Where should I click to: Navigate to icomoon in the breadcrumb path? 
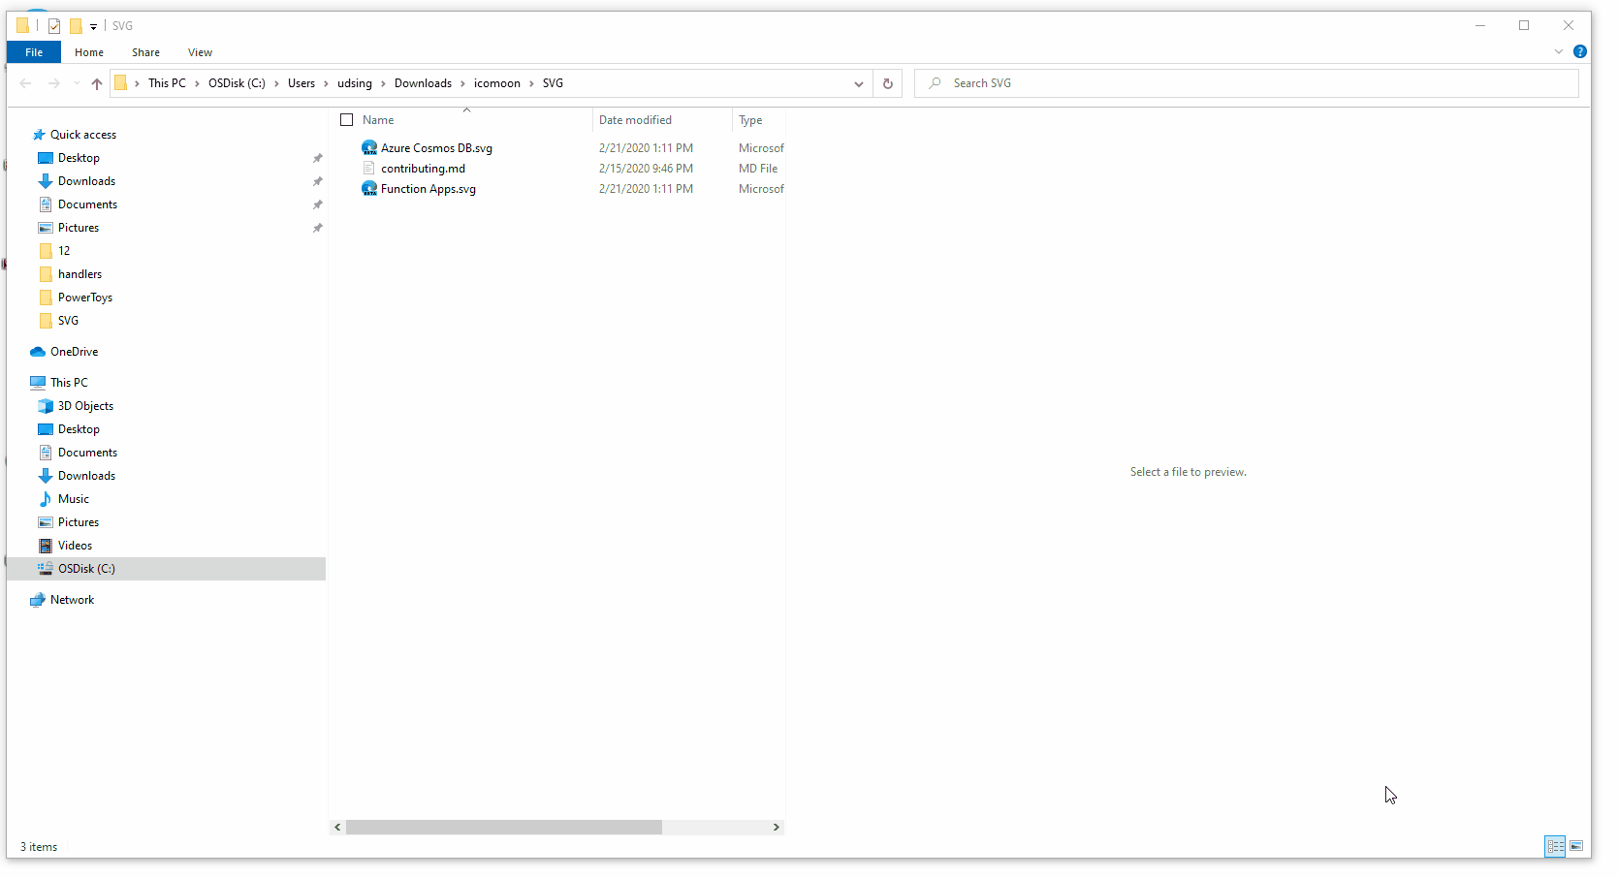click(x=496, y=83)
